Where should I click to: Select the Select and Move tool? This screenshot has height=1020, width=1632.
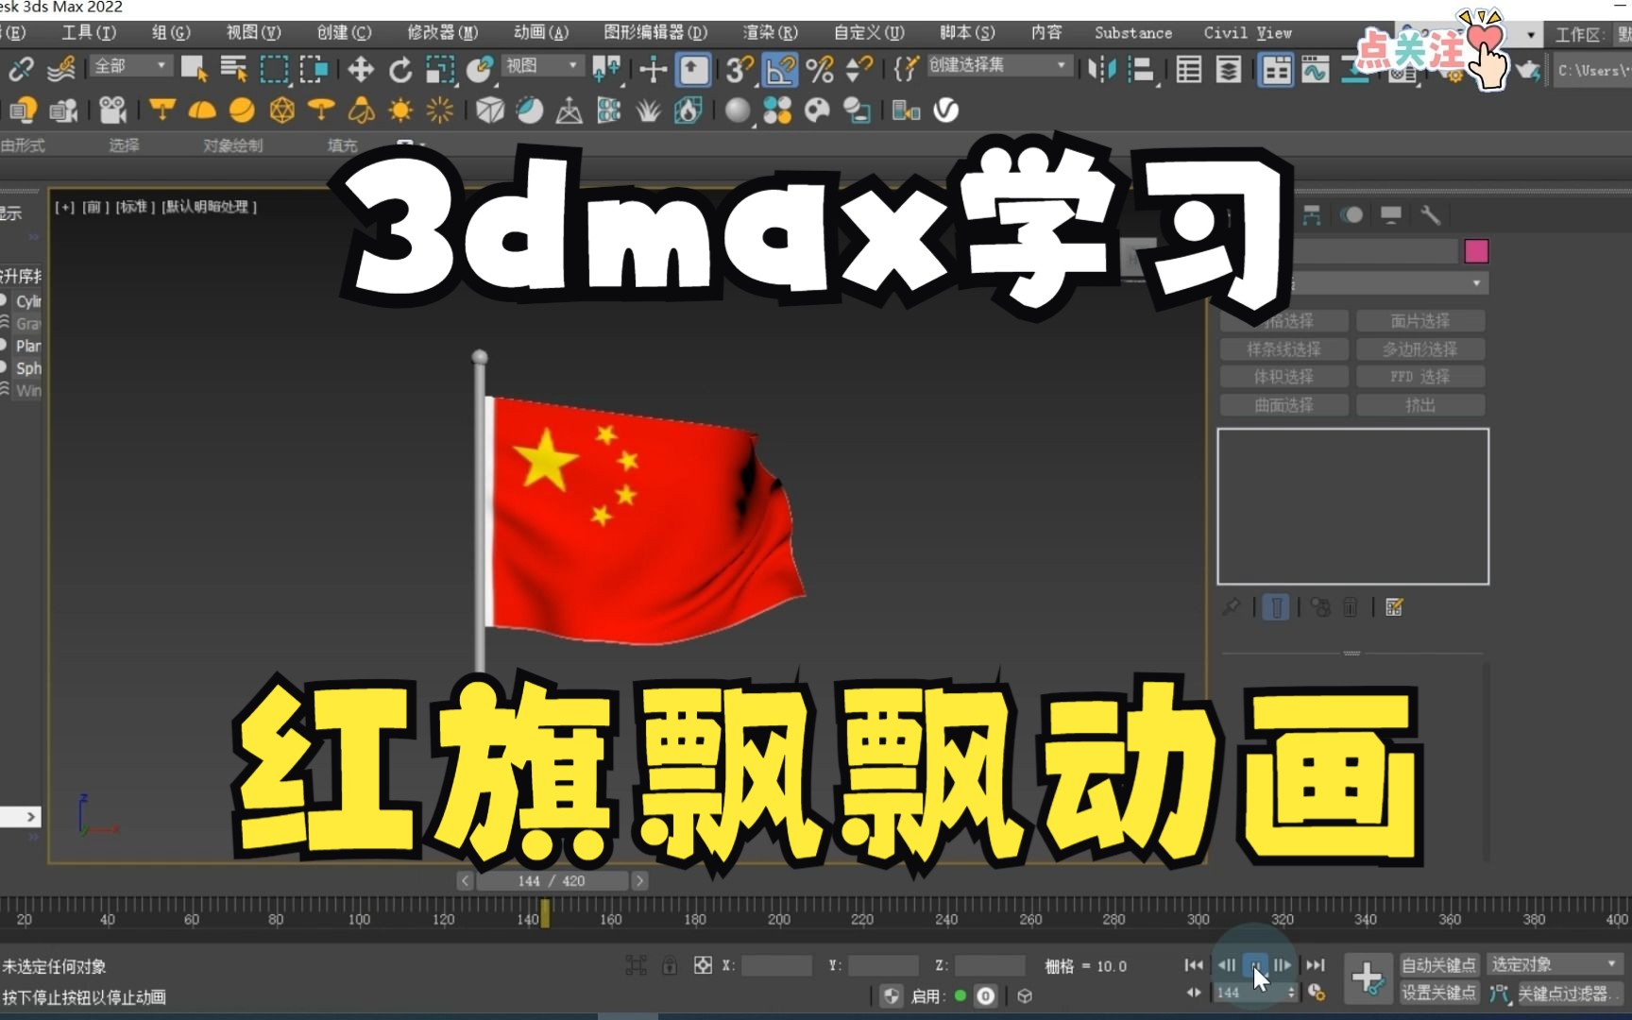[361, 69]
